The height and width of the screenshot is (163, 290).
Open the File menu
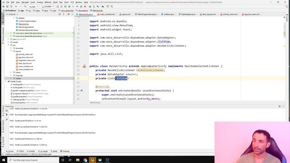point(8,2)
